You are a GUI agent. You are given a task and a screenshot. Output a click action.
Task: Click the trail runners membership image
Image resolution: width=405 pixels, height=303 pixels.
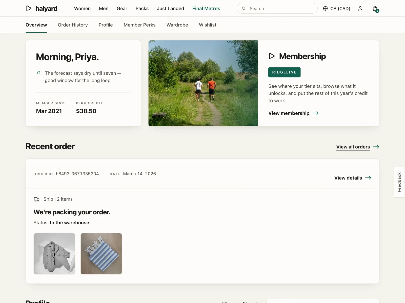pos(203,83)
